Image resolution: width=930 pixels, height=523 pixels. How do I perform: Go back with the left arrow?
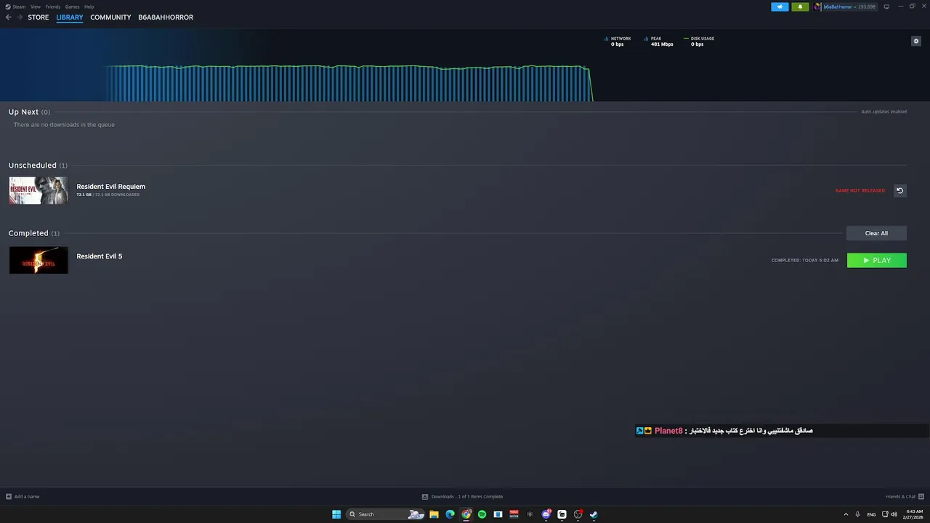[9, 17]
